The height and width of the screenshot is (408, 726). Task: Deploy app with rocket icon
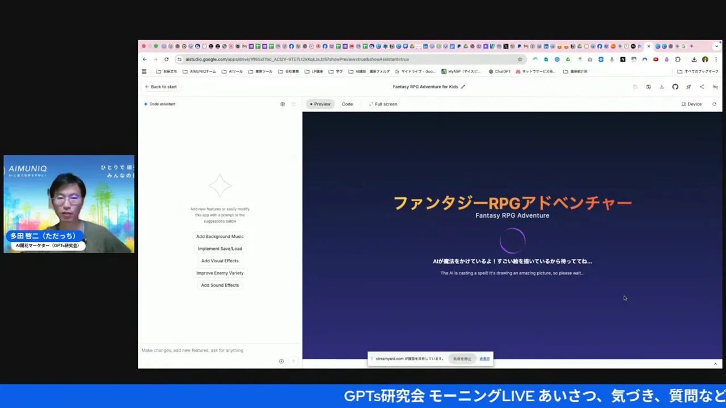(x=689, y=87)
